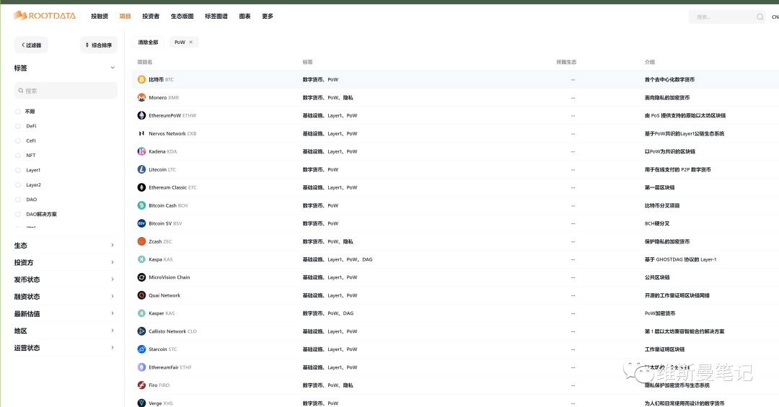
Task: Click the MicroVision Chain icon
Action: [x=141, y=277]
